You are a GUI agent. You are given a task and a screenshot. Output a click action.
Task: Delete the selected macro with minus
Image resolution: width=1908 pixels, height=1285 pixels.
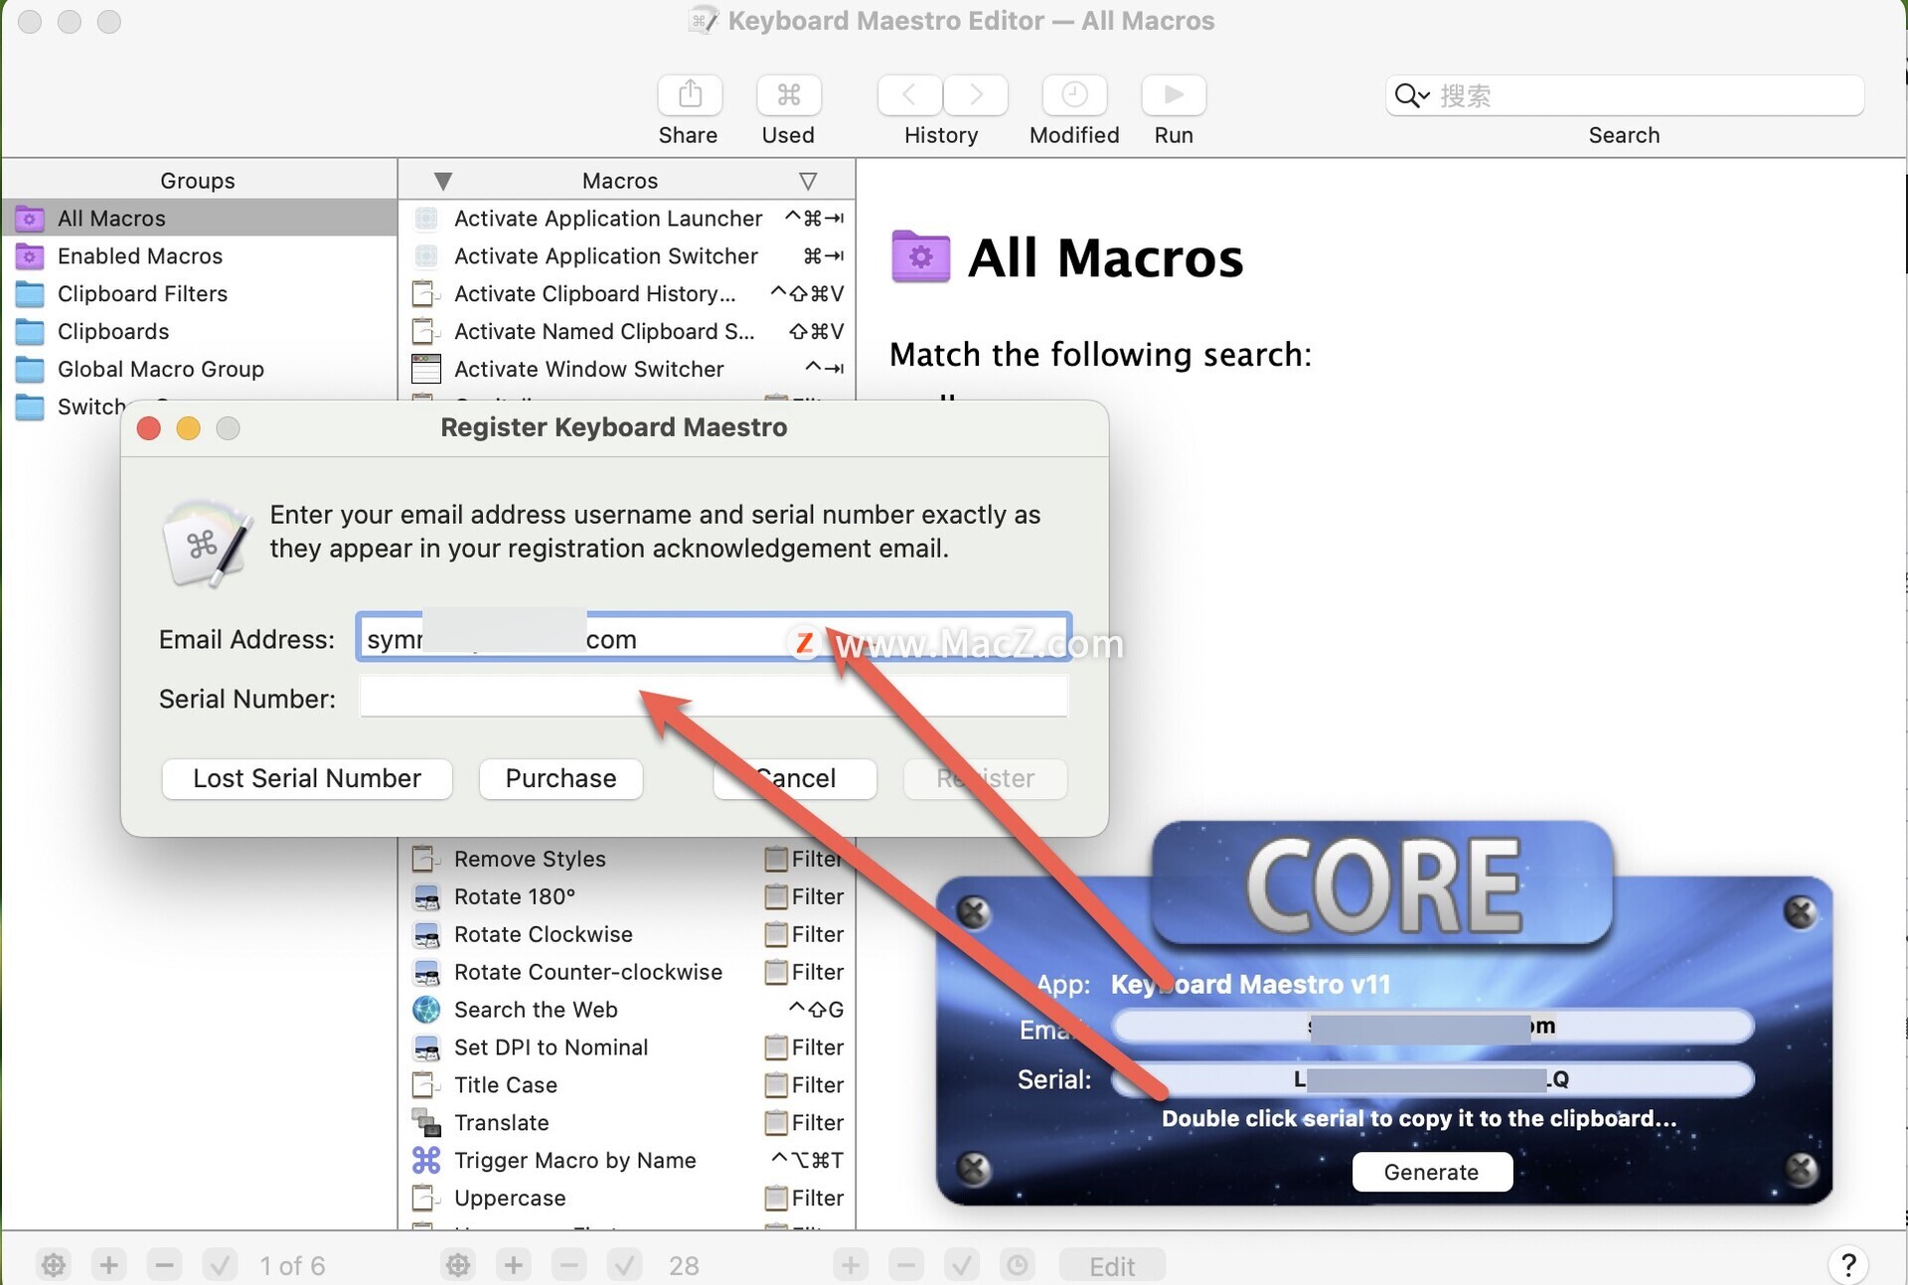click(569, 1265)
